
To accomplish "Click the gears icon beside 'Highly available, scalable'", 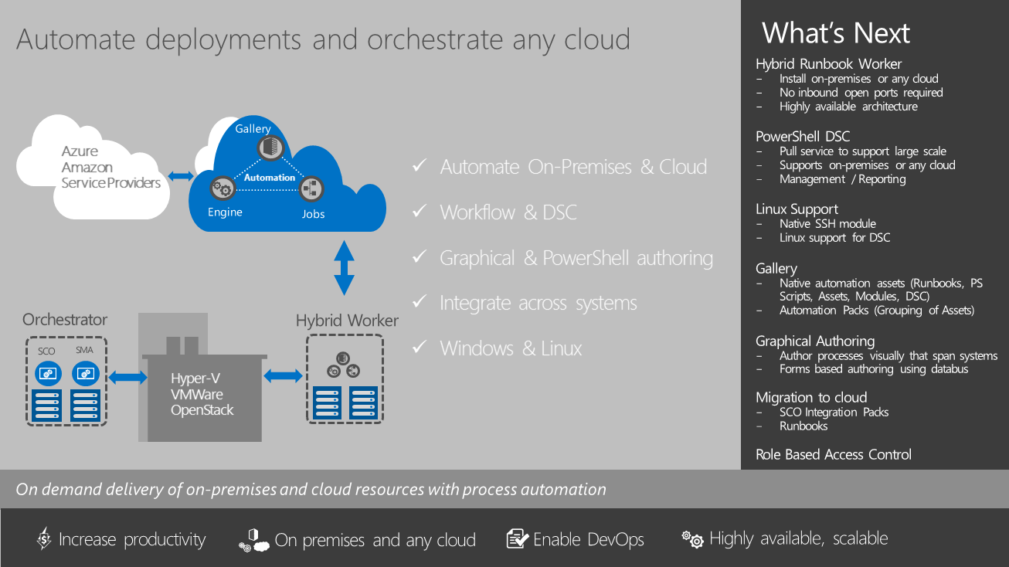I will (692, 539).
